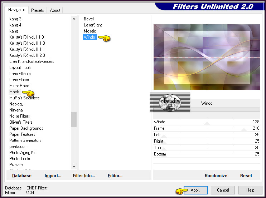Select the Pixelate category

(x=16, y=165)
